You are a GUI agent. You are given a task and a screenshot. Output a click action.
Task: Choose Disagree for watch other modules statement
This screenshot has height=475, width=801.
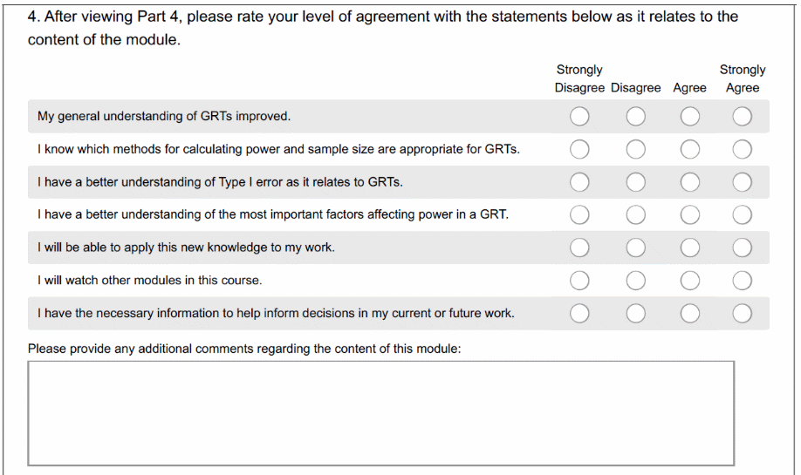coord(635,281)
